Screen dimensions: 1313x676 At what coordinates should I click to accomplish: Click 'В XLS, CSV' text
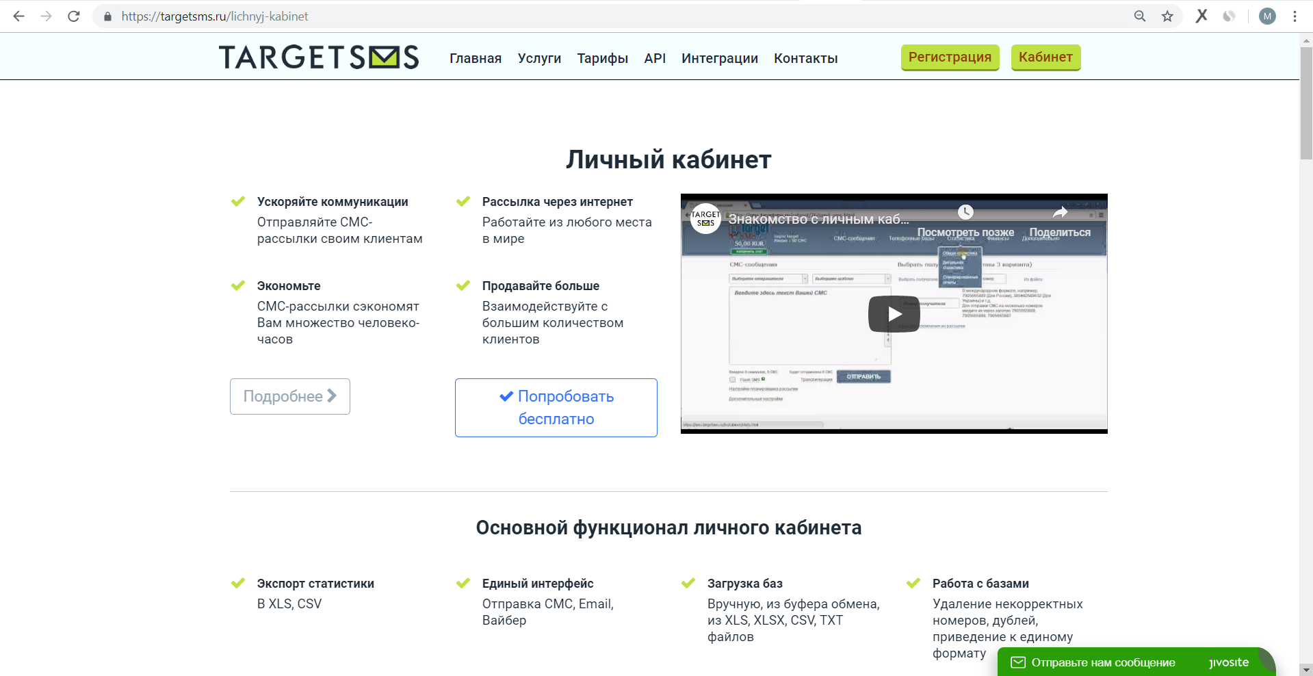coord(289,604)
